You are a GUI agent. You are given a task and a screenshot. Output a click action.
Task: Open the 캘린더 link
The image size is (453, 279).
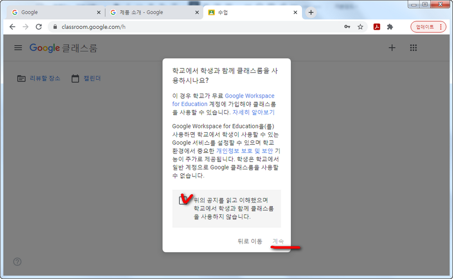(92, 78)
